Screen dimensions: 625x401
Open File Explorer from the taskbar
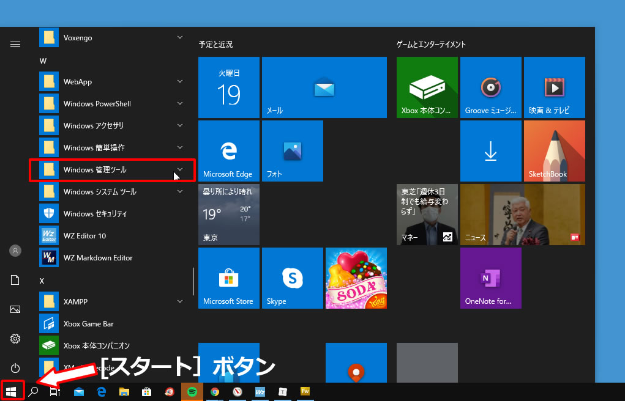[124, 392]
